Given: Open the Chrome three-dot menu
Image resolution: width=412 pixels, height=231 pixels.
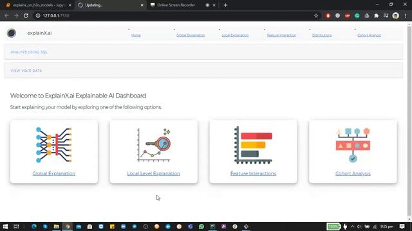Looking at the screenshot, I should click(406, 15).
